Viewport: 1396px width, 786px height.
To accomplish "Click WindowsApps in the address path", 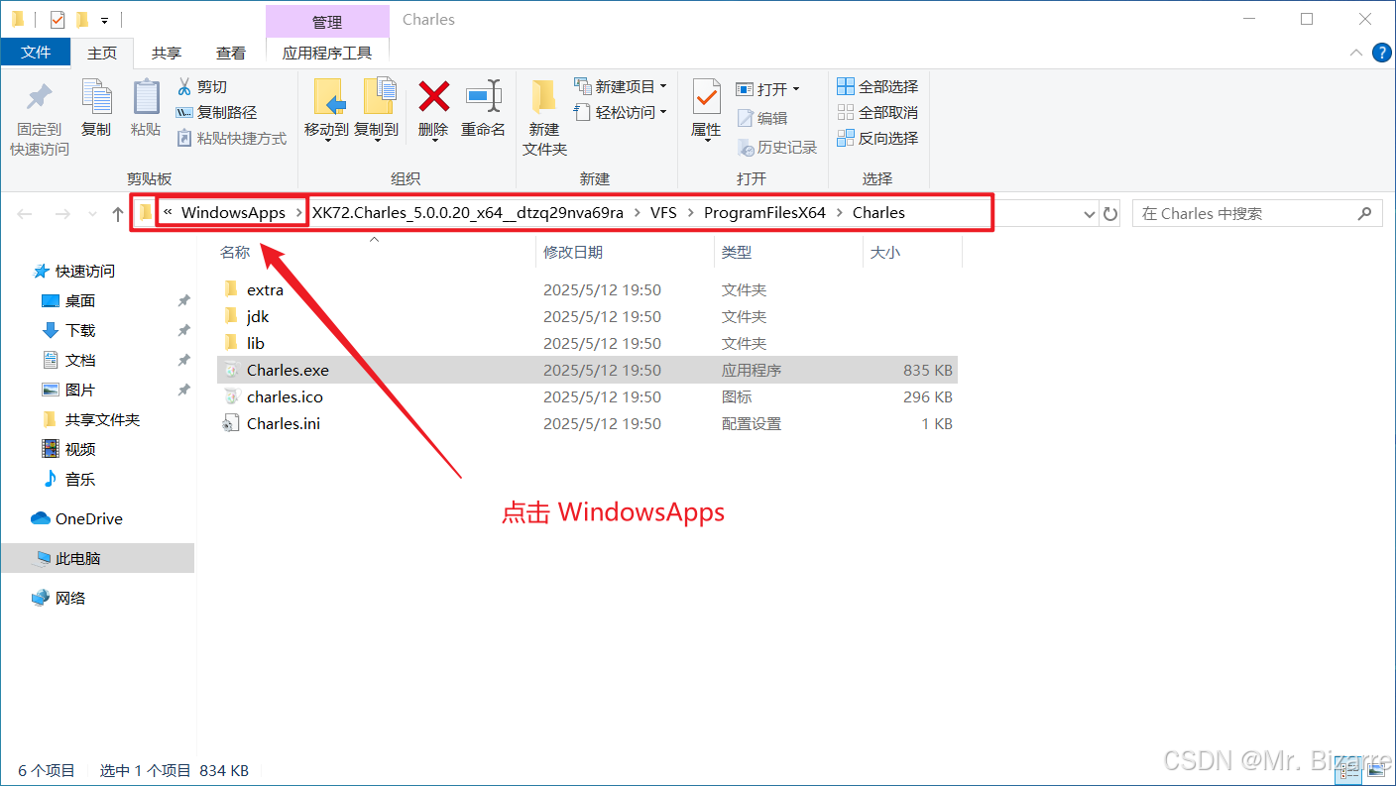I will tap(233, 213).
